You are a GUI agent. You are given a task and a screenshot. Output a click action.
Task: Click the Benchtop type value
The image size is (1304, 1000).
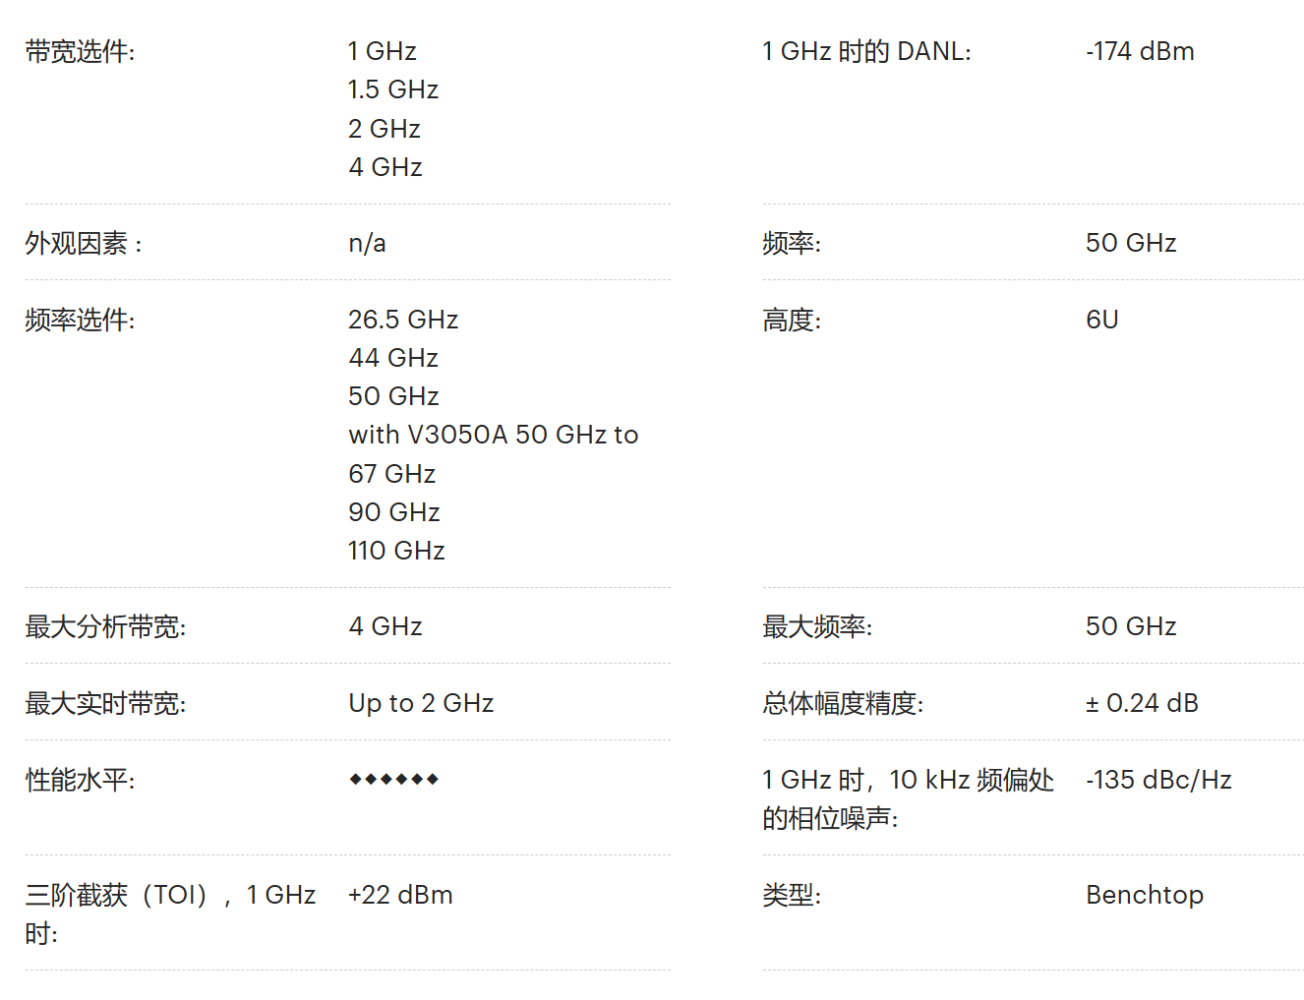pos(1145,895)
